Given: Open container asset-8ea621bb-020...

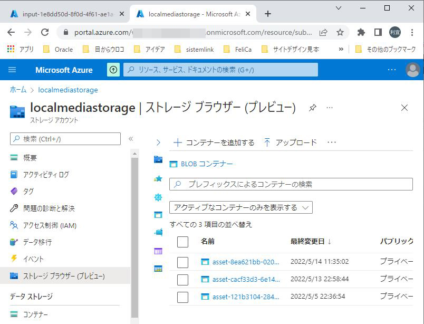Looking at the screenshot, I should click(x=246, y=262).
